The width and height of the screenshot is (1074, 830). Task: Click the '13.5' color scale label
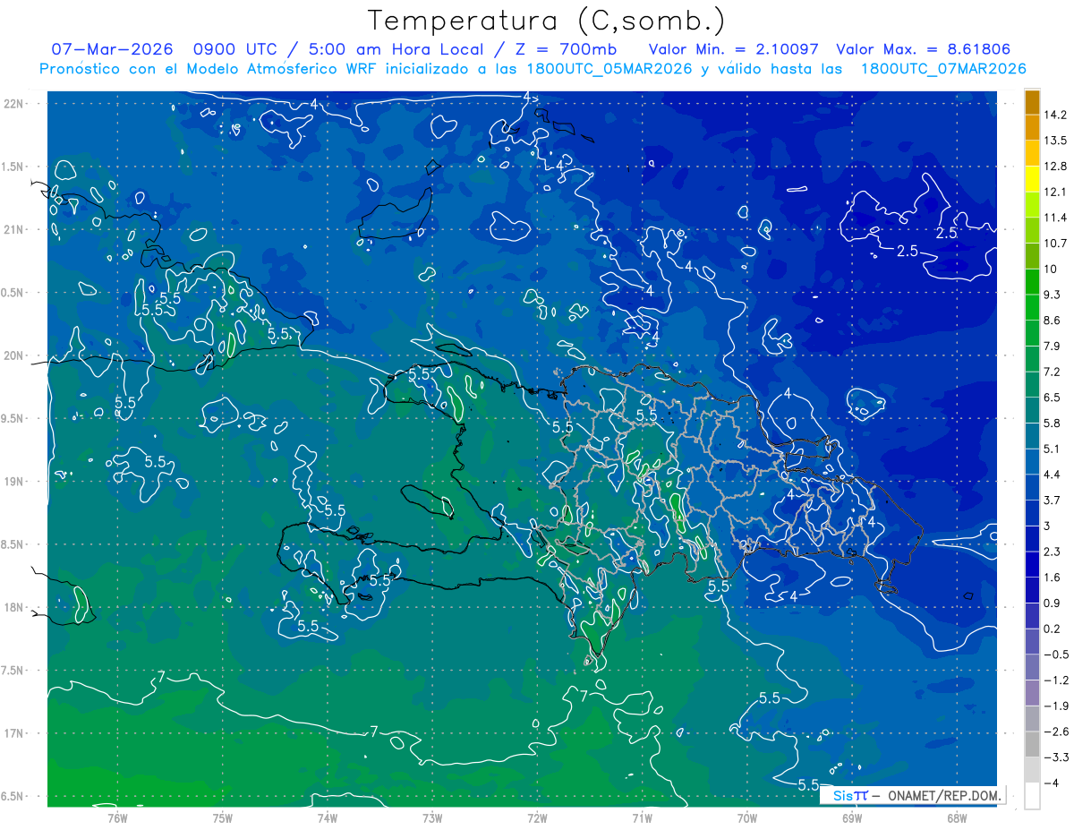tap(1055, 141)
